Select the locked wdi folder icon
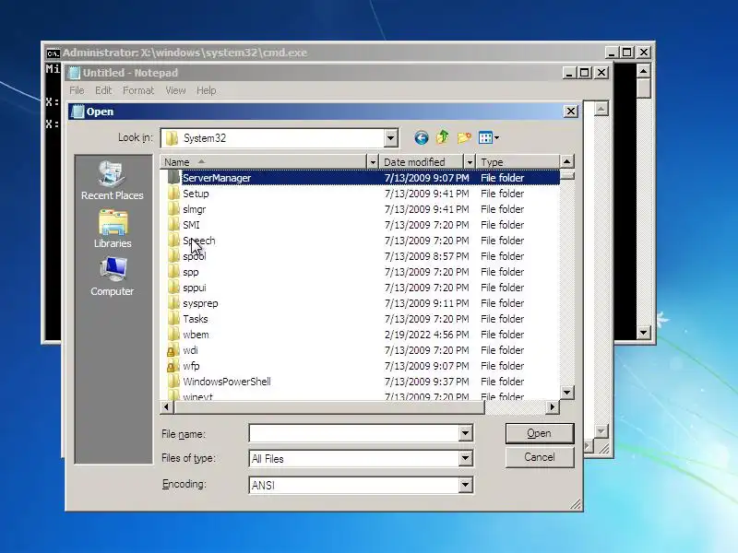Screen dimensions: 738x553 click(x=173, y=350)
